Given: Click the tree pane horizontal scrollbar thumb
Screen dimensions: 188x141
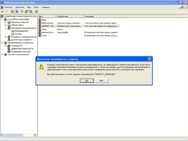Looking at the screenshot, I should point(14,135).
